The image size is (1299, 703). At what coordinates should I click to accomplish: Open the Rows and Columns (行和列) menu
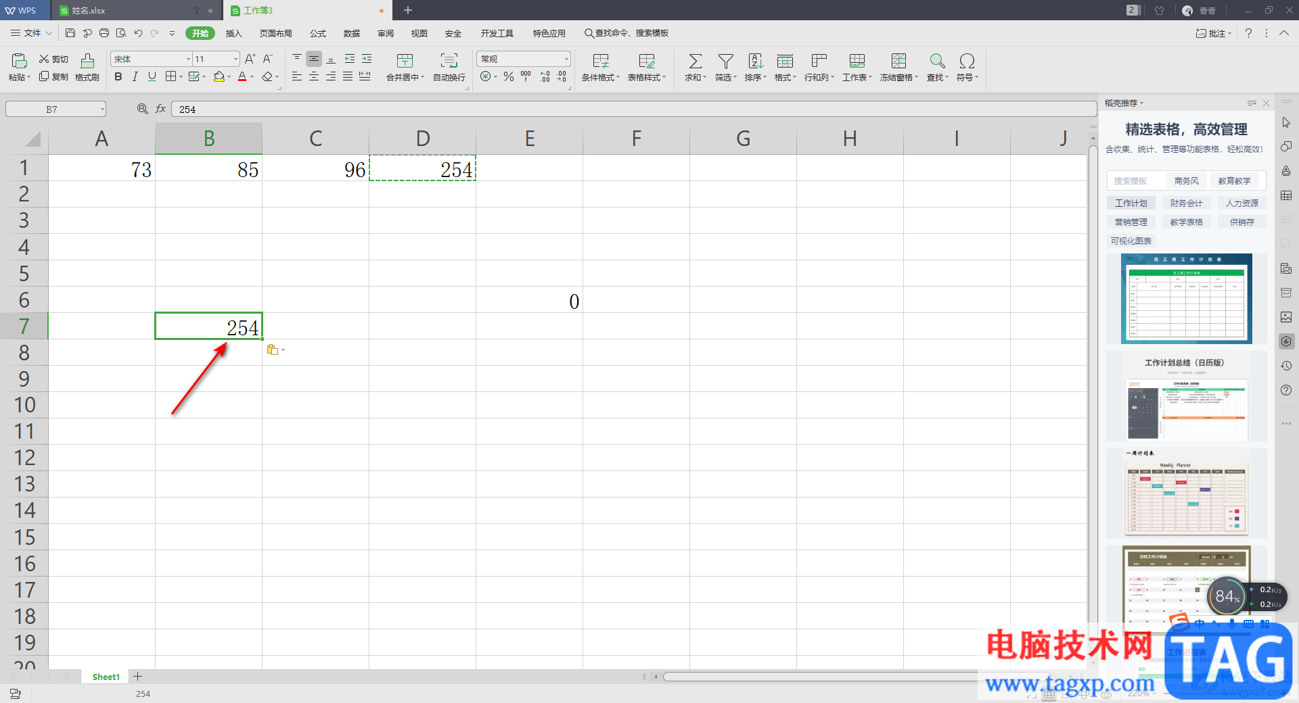point(819,68)
